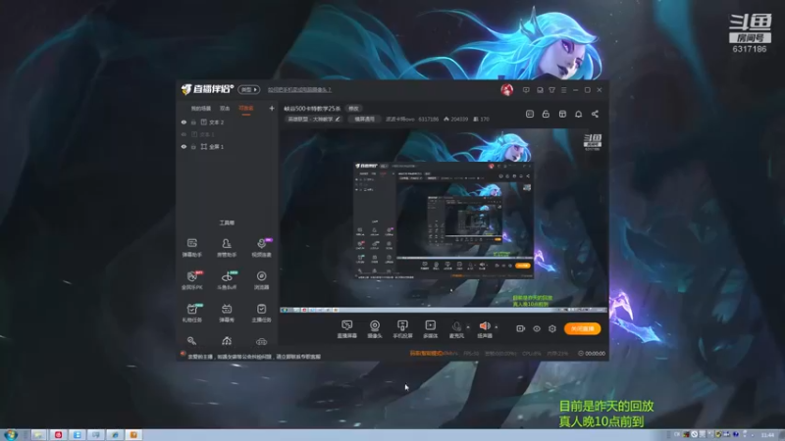Toggle the lock on 文本 2 layer

click(193, 122)
